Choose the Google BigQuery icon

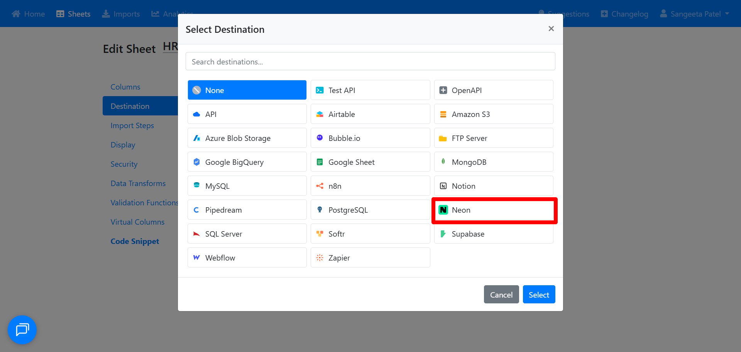pyautogui.click(x=196, y=162)
